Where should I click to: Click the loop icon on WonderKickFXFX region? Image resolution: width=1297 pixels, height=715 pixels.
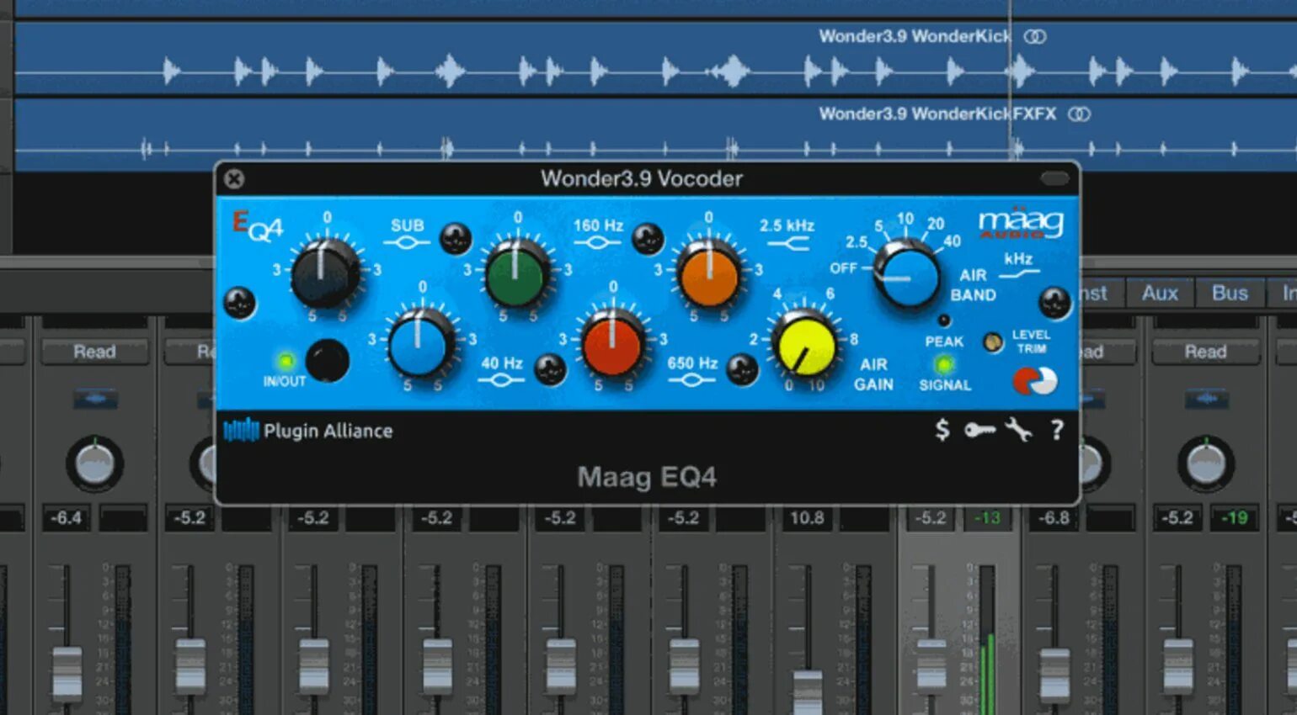pyautogui.click(x=1079, y=114)
